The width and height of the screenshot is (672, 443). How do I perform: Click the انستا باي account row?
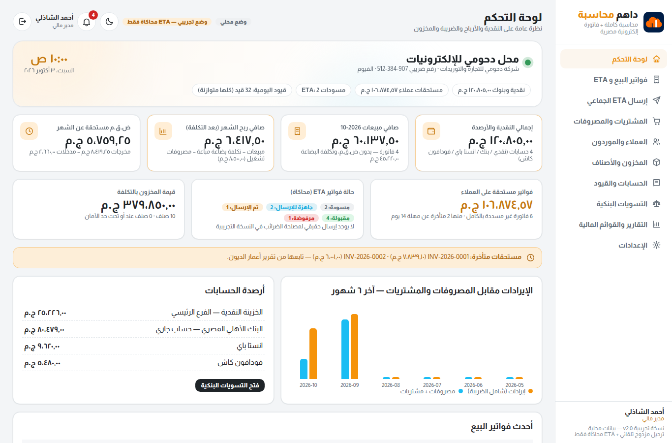(x=144, y=346)
